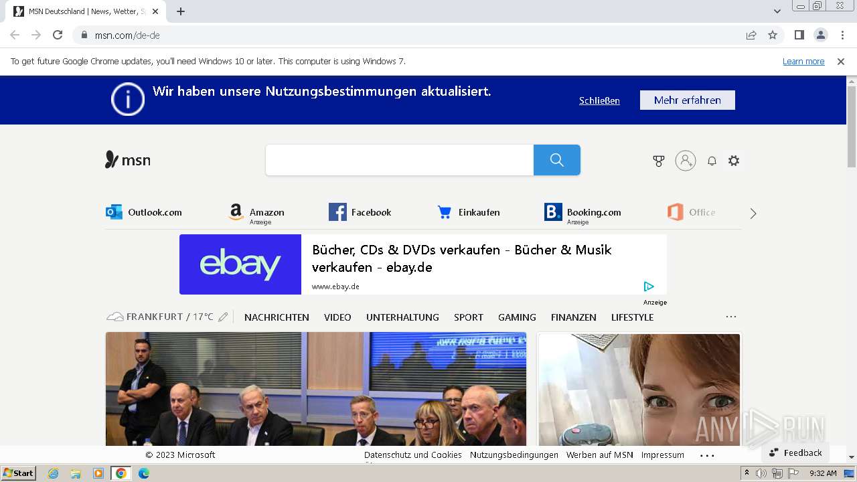Open Microsoft Edge from taskbar
This screenshot has height=482, width=857.
pos(144,473)
